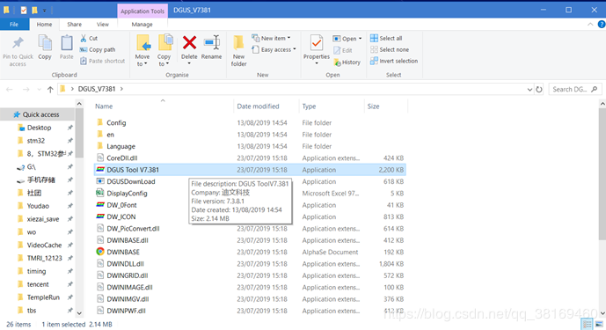This screenshot has width=606, height=330.
Task: Open the View ribbon tab
Action: 102,25
